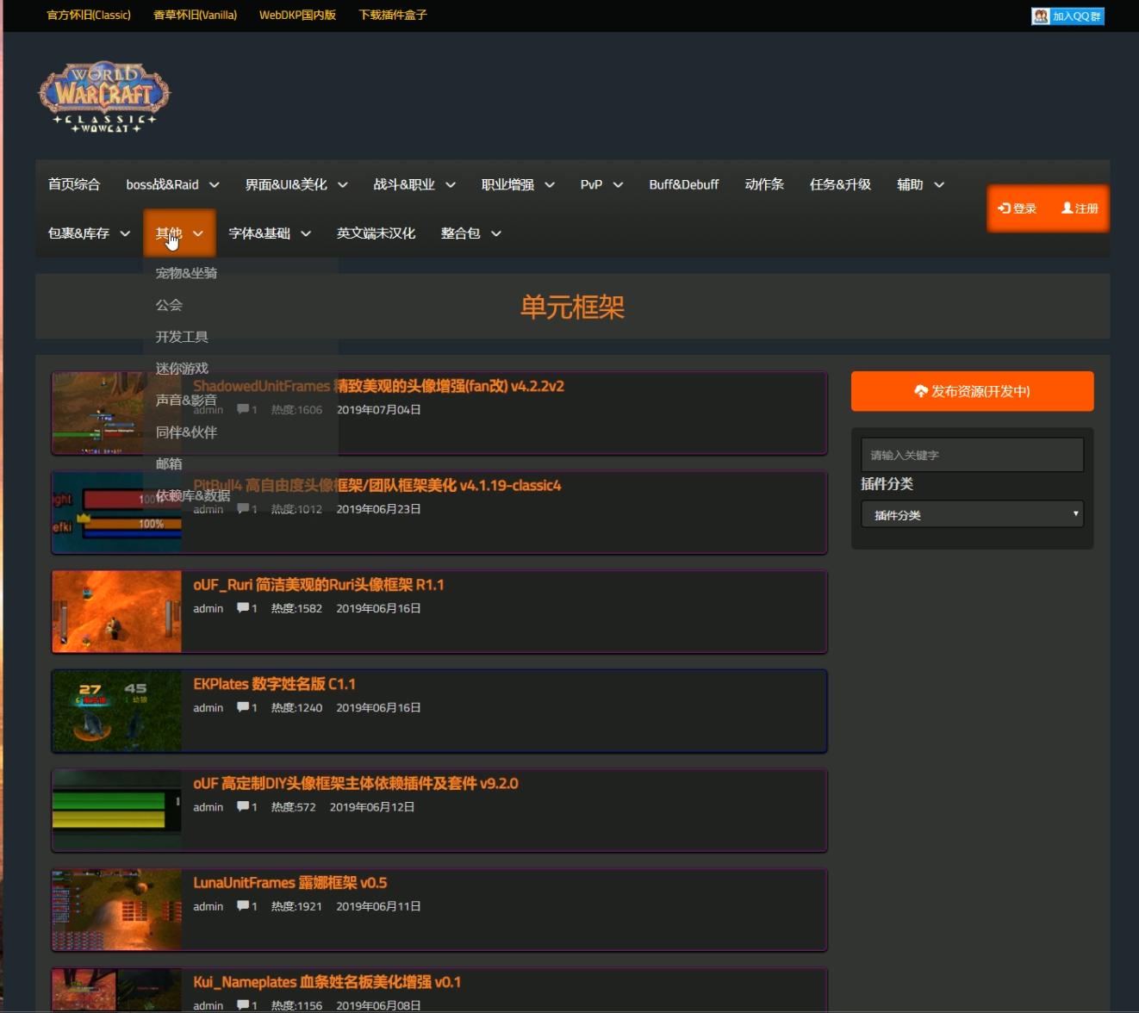Image resolution: width=1139 pixels, height=1013 pixels.
Task: Expand 战斗&职业 dropdown menu
Action: point(414,184)
